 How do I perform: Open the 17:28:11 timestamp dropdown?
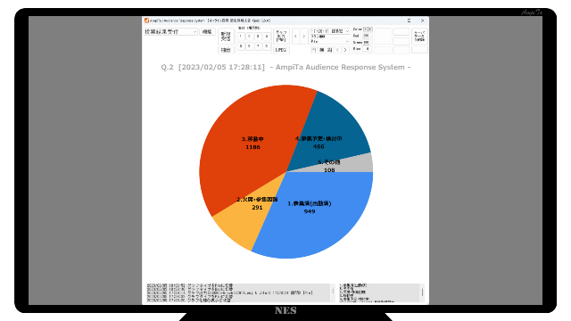coord(330,31)
